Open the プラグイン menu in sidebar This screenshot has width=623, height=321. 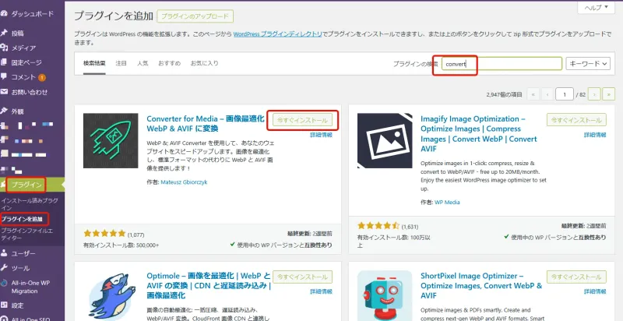click(x=26, y=185)
